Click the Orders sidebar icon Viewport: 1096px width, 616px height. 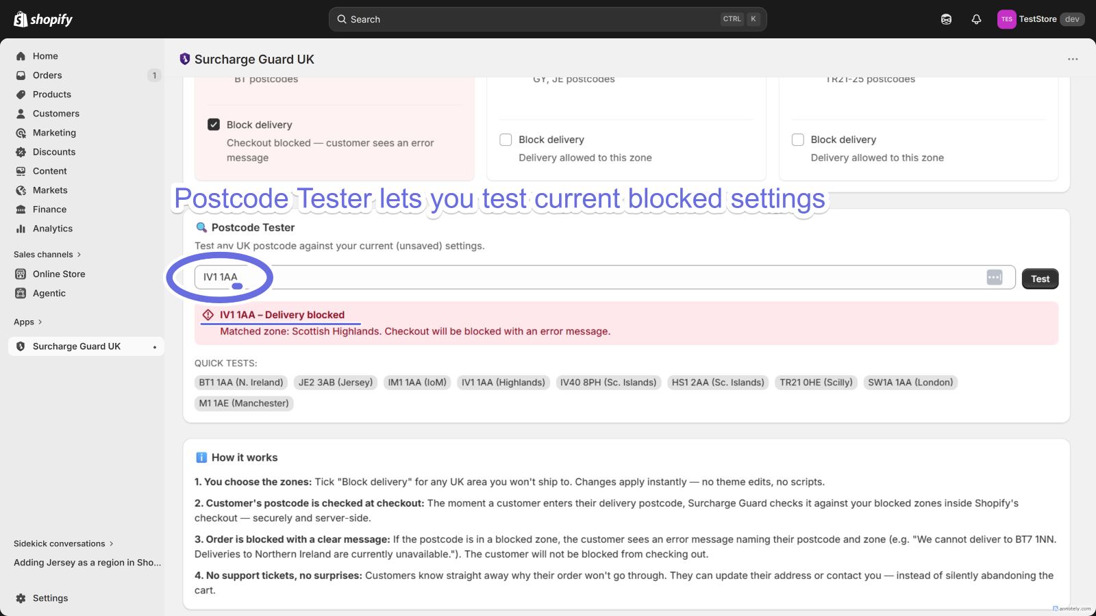pos(21,75)
